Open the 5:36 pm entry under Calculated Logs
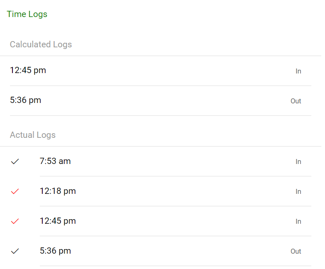325x269 pixels. click(25, 100)
